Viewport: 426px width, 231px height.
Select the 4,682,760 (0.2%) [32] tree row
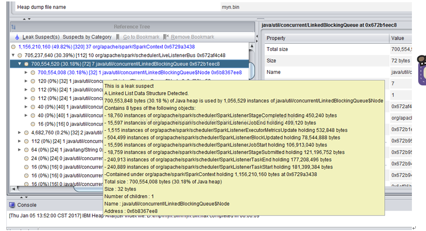(x=67, y=133)
